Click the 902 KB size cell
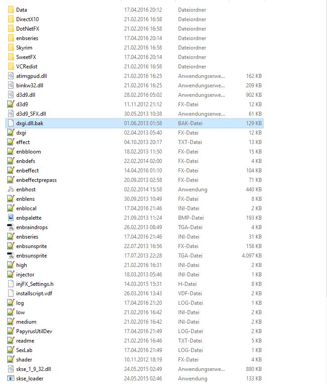 coord(254,95)
